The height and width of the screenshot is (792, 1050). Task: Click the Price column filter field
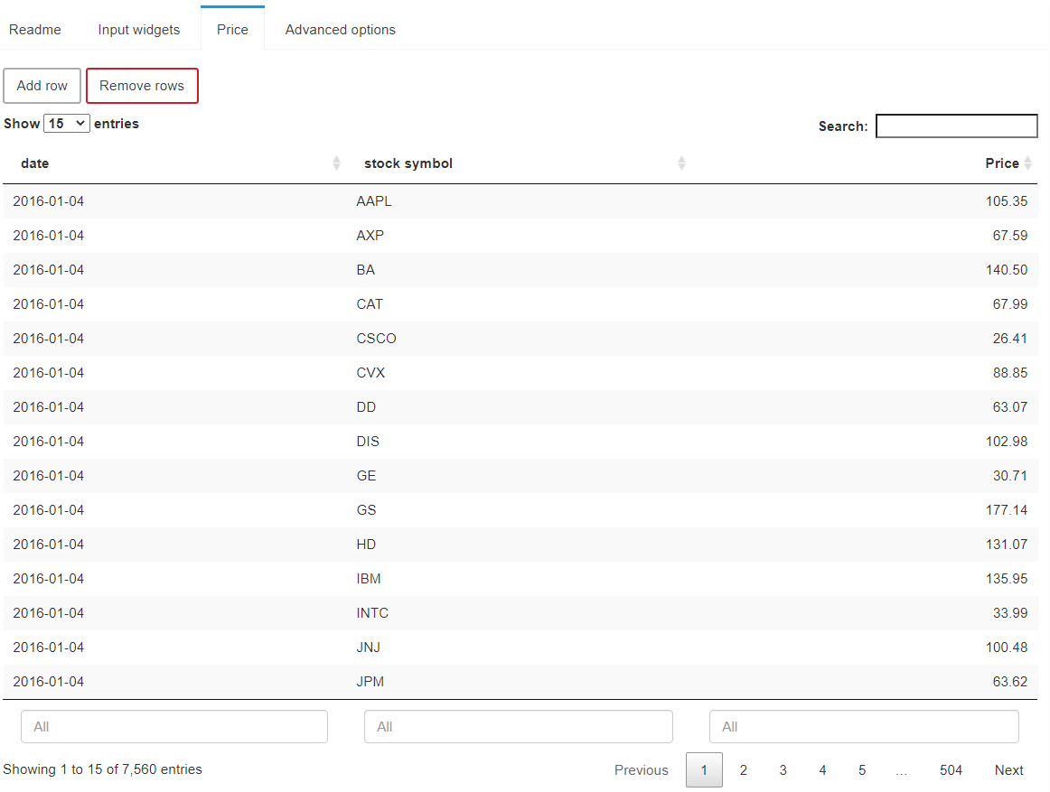click(x=863, y=726)
